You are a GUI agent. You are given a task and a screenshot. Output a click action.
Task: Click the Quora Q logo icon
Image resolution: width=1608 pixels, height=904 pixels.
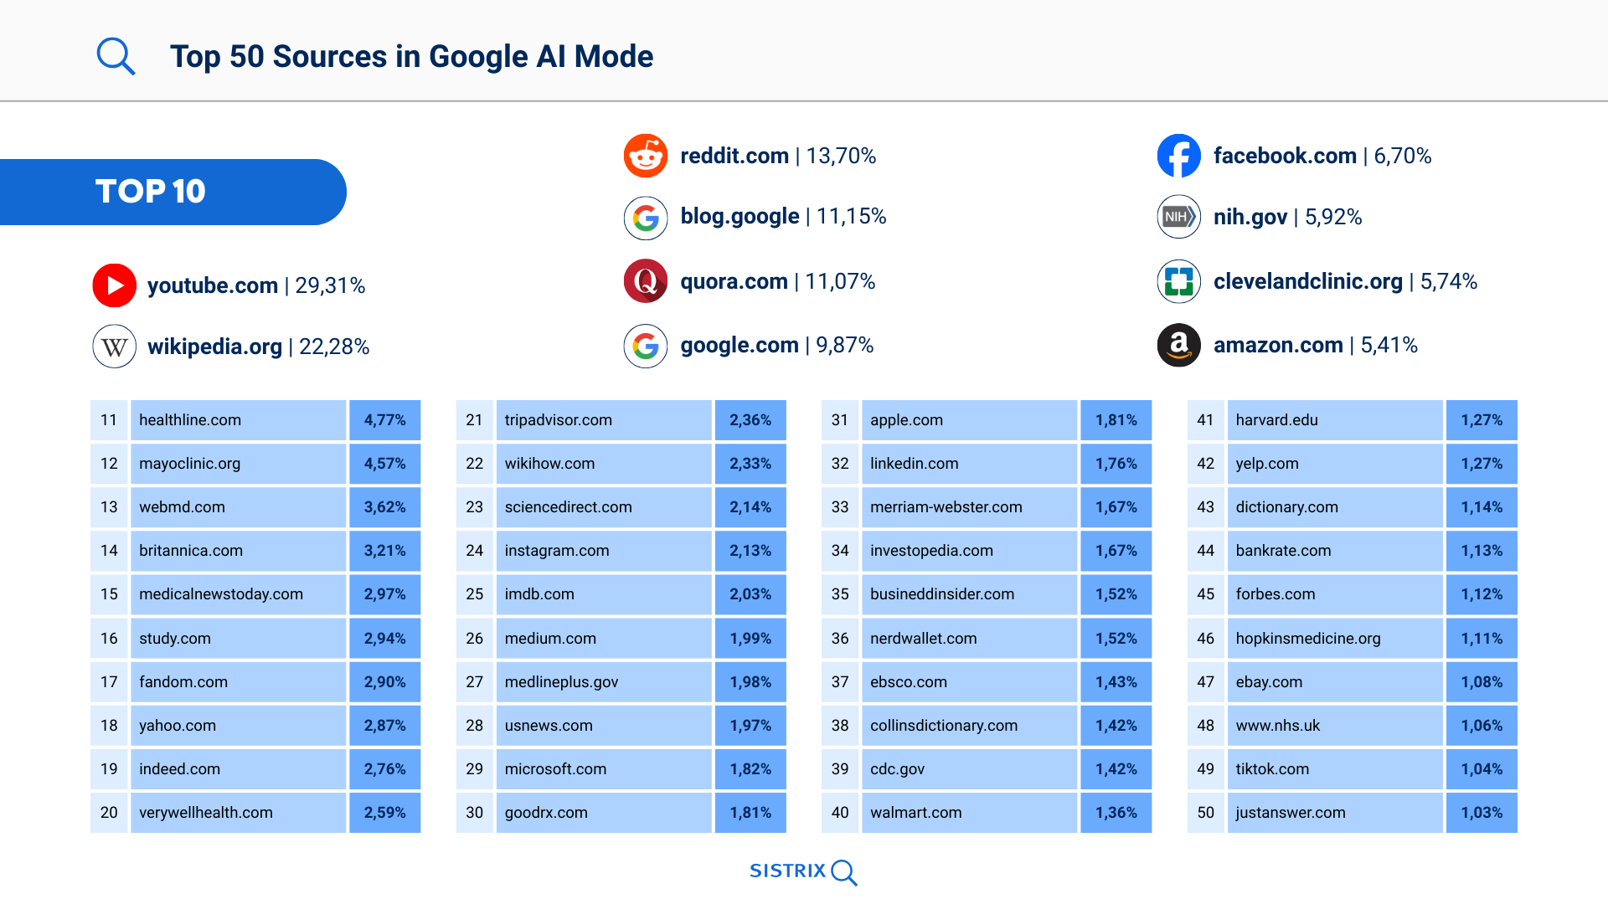(x=646, y=281)
